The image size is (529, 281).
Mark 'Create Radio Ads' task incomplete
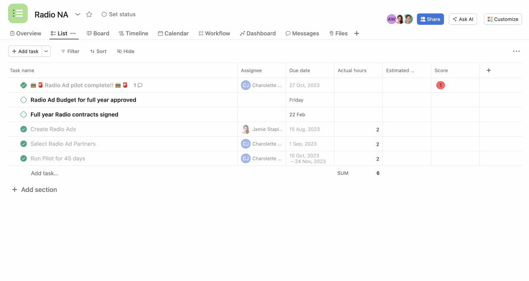(x=24, y=129)
